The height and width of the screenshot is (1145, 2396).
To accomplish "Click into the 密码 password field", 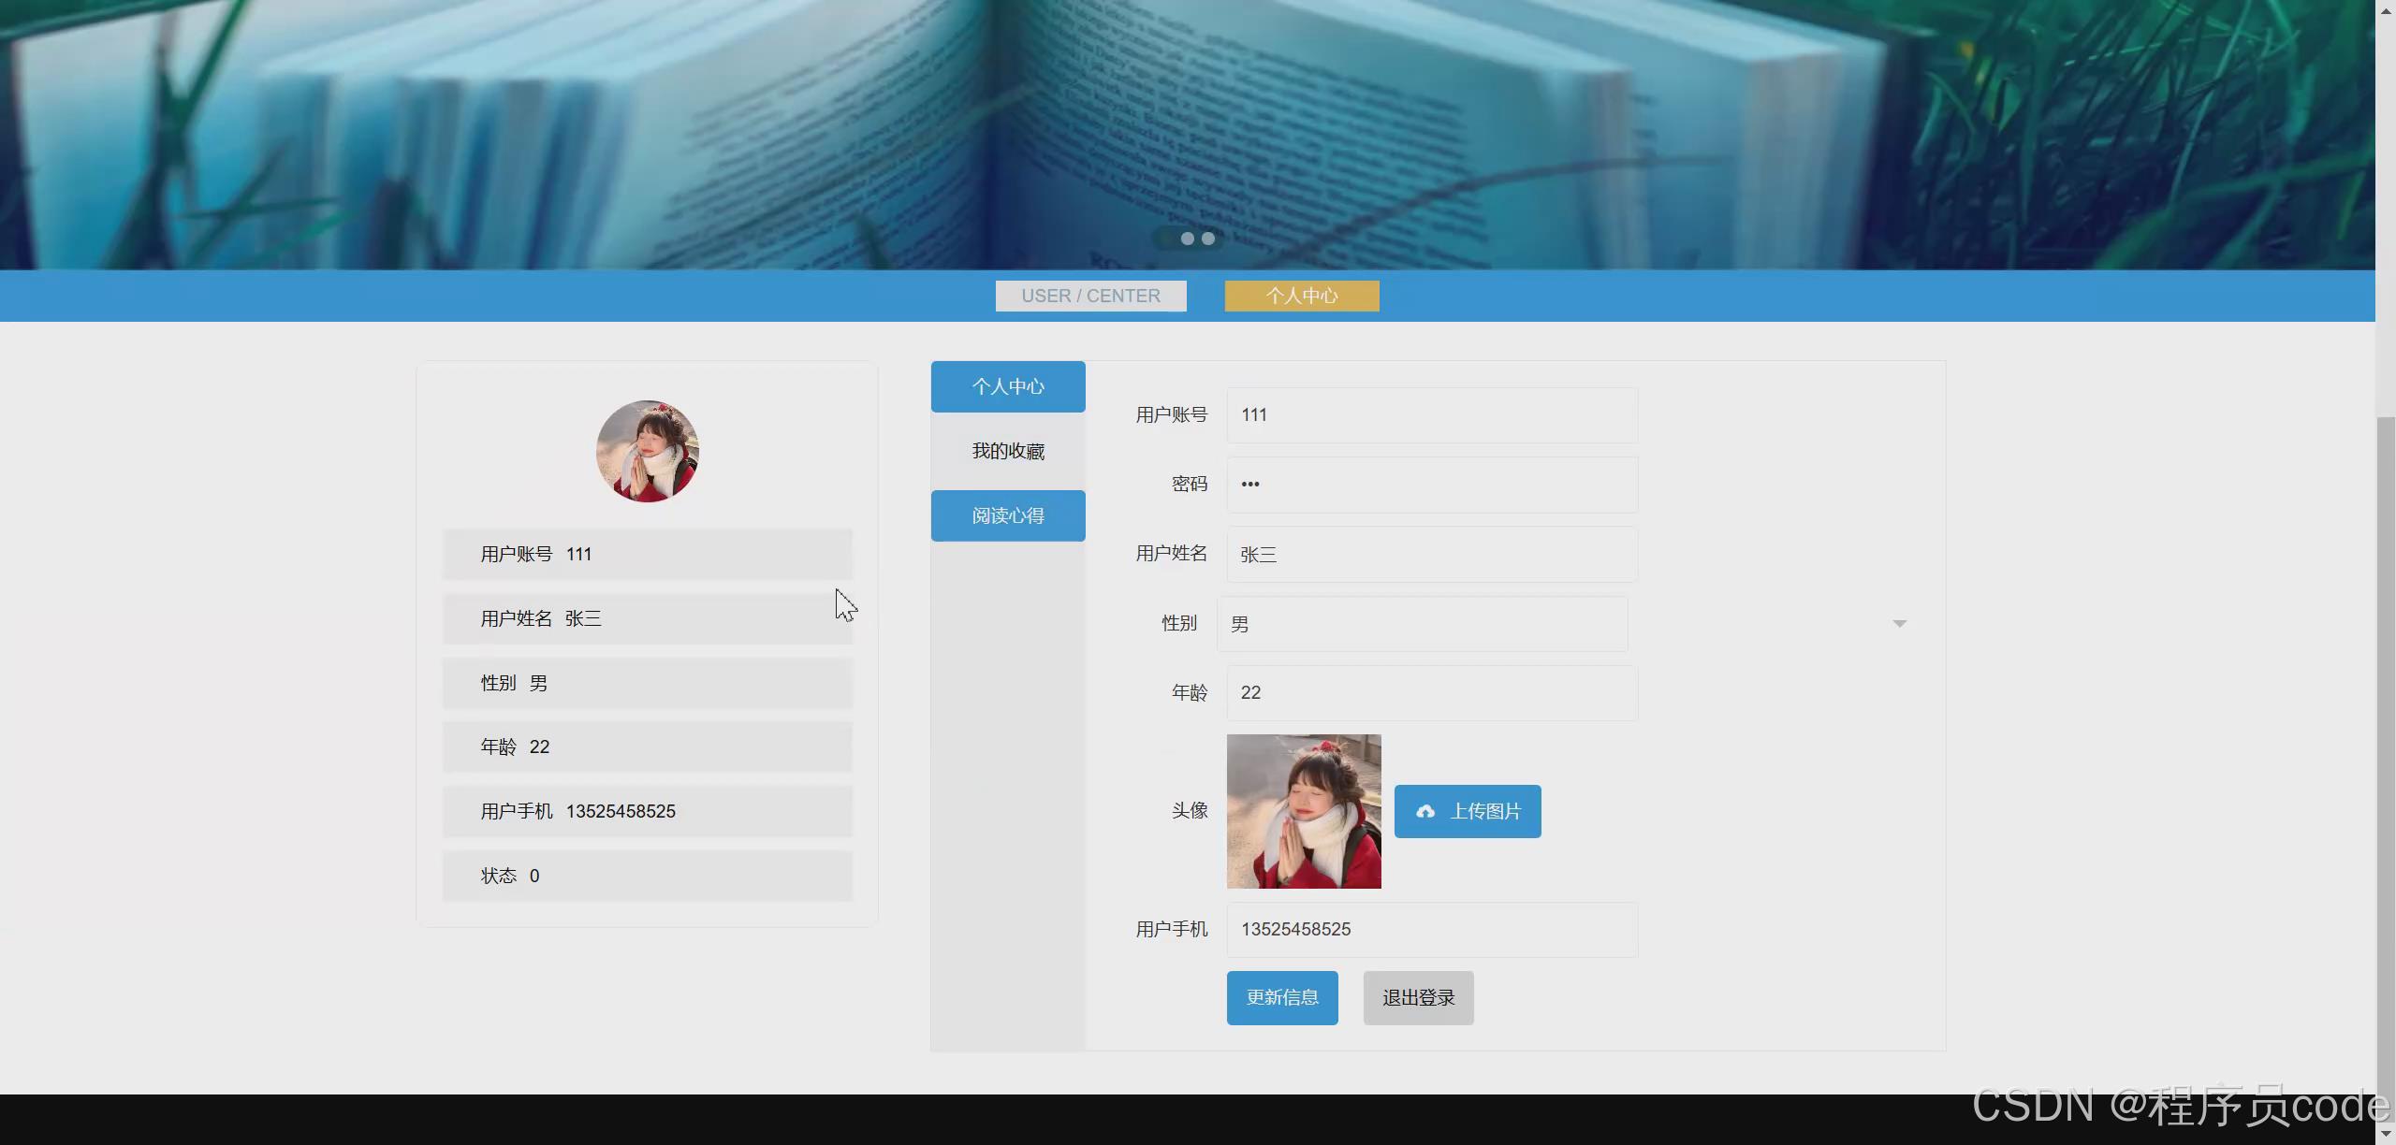I will [x=1432, y=485].
